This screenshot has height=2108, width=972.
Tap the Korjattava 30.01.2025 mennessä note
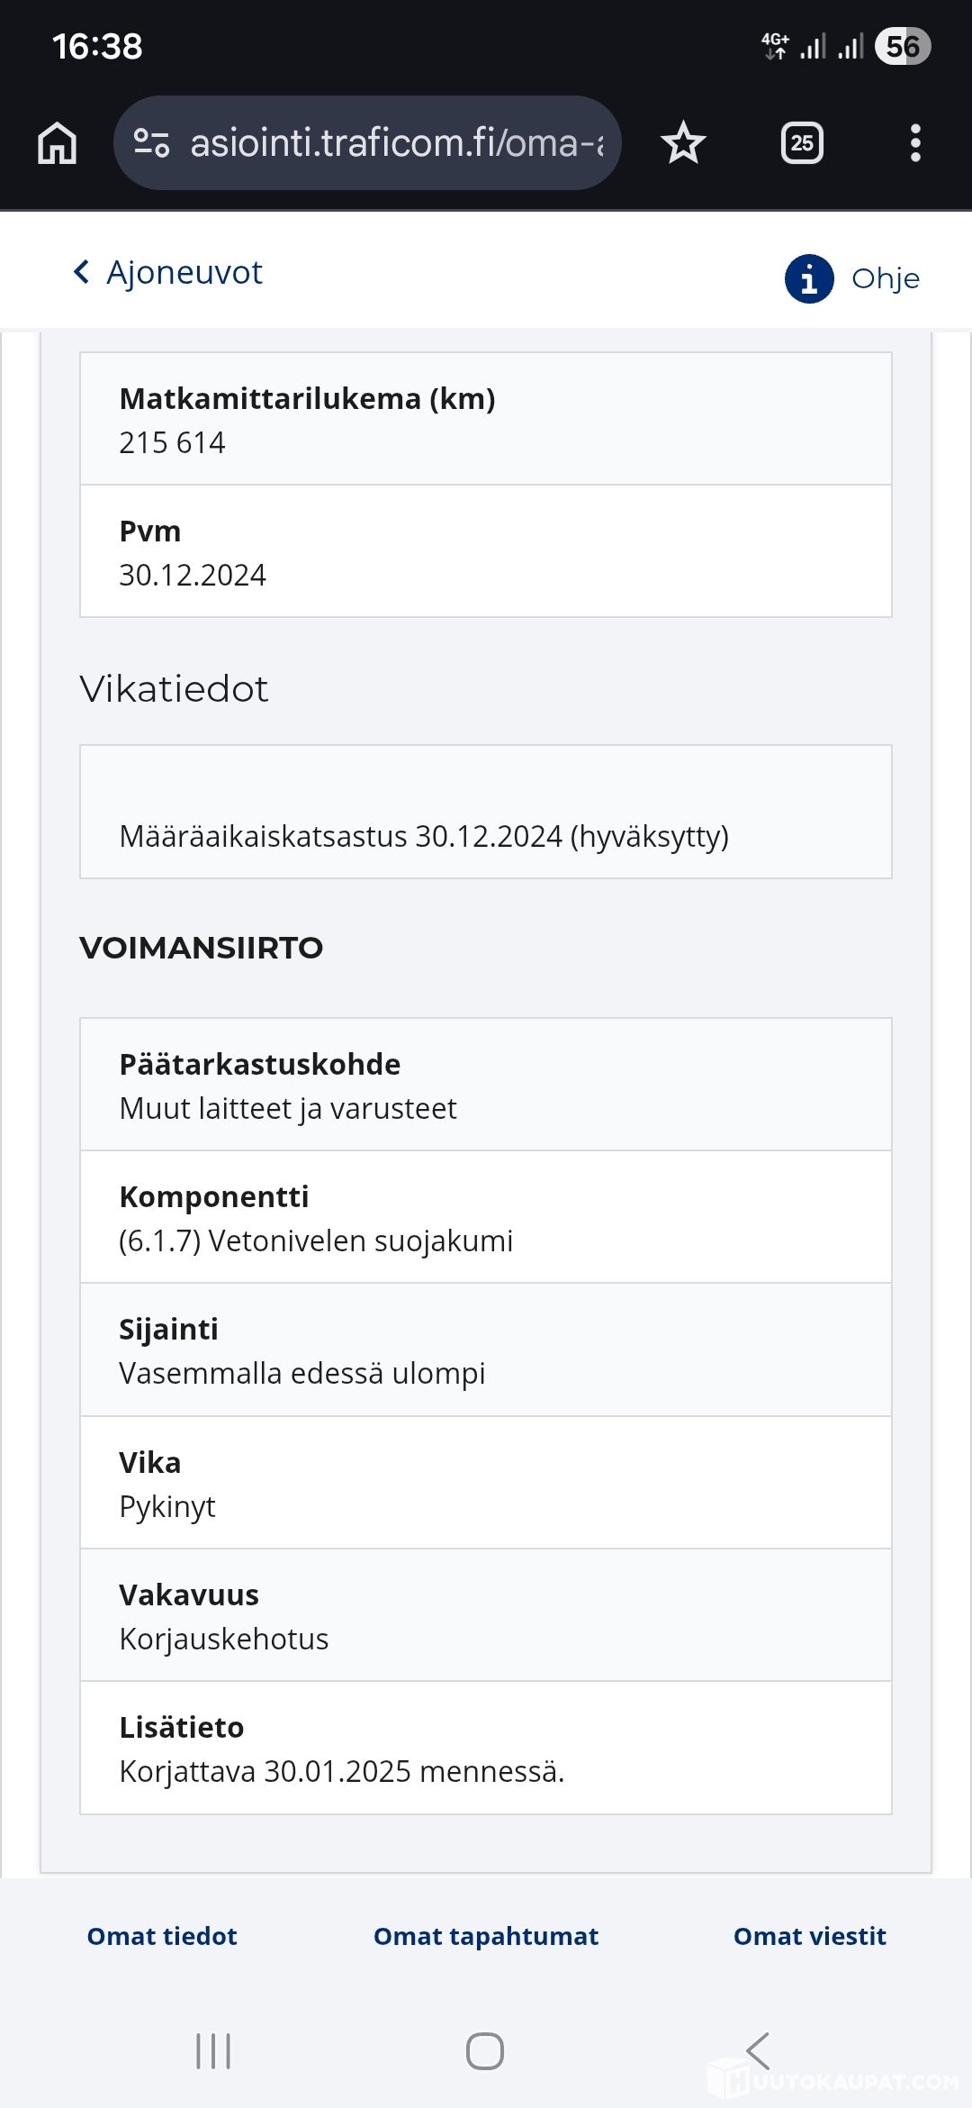tap(342, 1771)
